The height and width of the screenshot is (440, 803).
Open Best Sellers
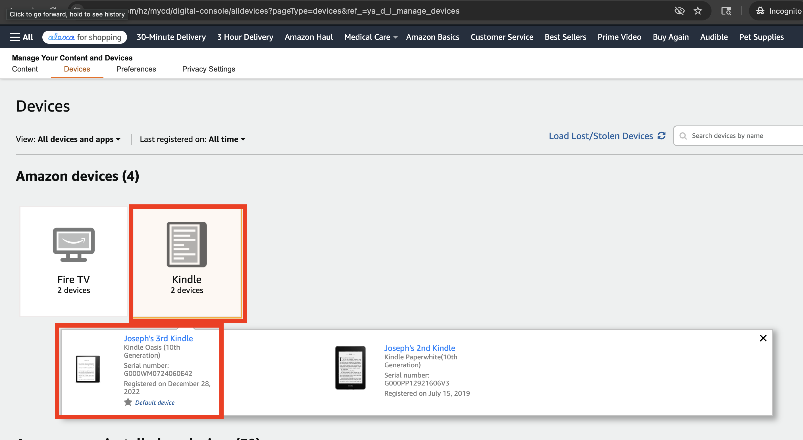(x=565, y=37)
